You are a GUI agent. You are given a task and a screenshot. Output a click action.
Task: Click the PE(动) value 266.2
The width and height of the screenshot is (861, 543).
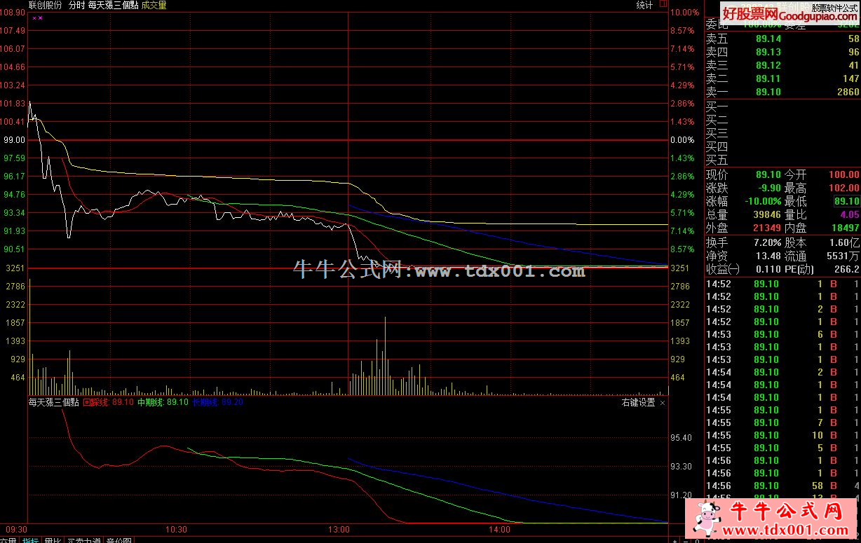point(847,269)
